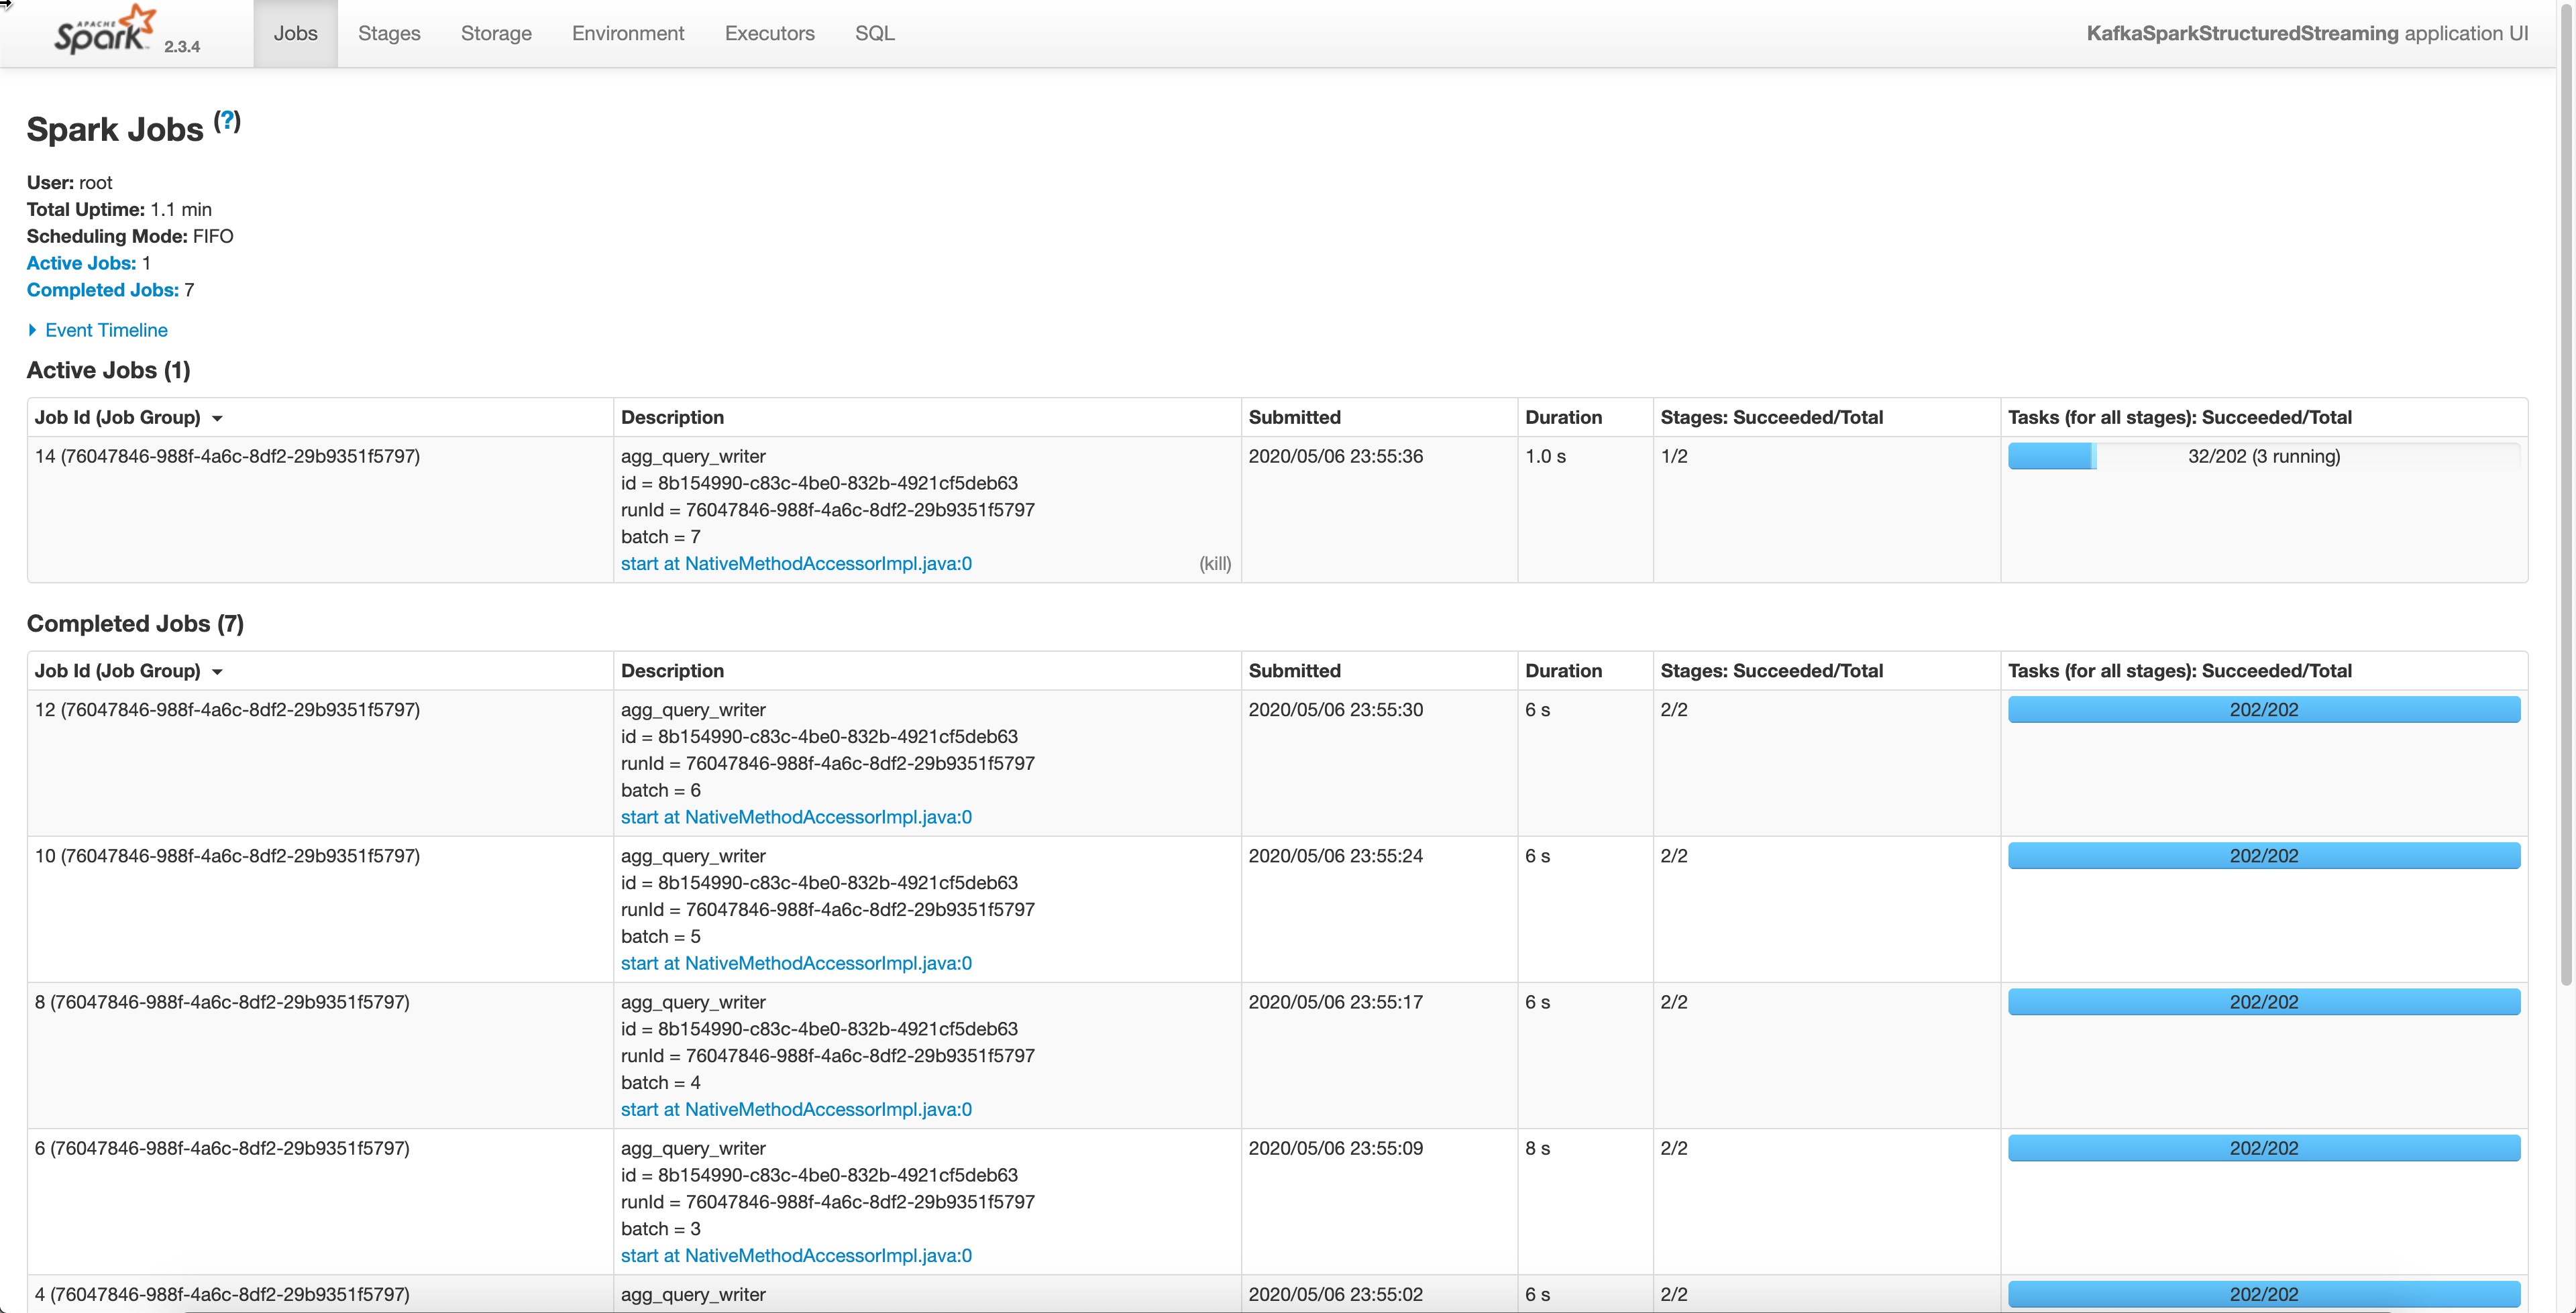Open batch 5 start at NativeMethodAccessorImpl link
Viewport: 2576px width, 1313px height.
click(796, 963)
